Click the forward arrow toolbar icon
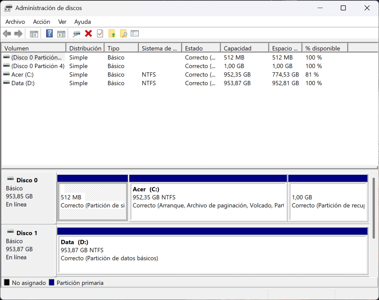 point(18,34)
